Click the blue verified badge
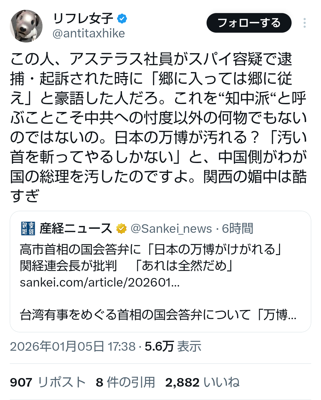Screen dimensions: 321x400 tap(122, 19)
